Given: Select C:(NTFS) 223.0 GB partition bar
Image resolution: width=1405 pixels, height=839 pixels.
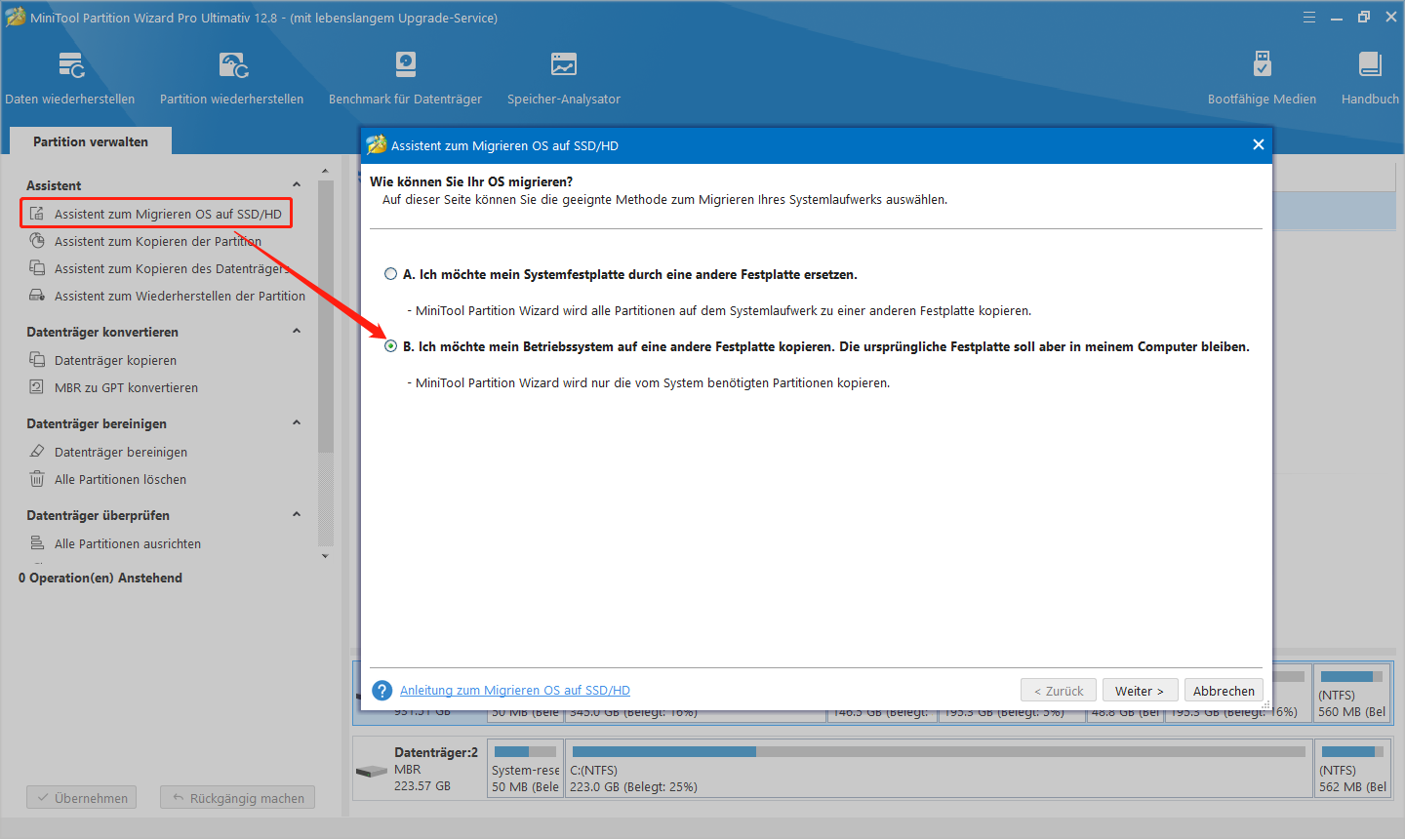Looking at the screenshot, I should pyautogui.click(x=939, y=769).
